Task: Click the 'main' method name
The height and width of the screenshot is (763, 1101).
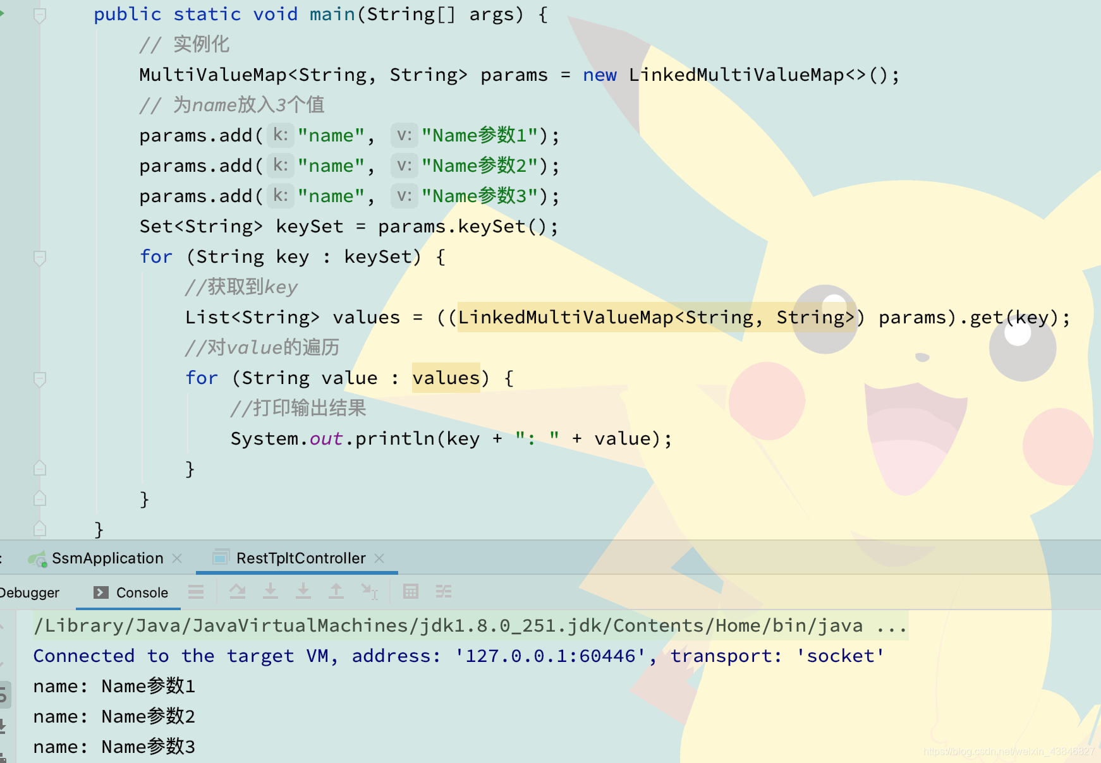Action: [x=332, y=14]
